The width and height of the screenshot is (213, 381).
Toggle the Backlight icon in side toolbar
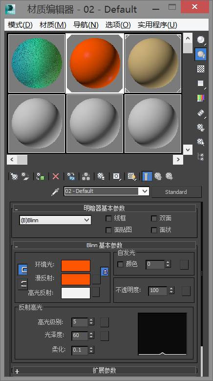click(x=201, y=54)
